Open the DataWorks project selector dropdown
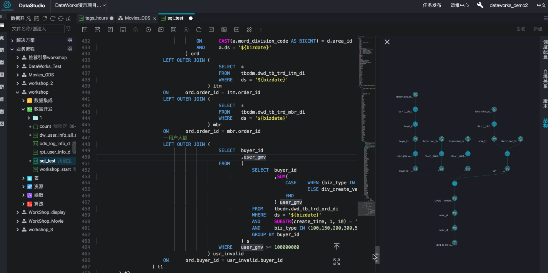The width and height of the screenshot is (548, 273). point(80,5)
